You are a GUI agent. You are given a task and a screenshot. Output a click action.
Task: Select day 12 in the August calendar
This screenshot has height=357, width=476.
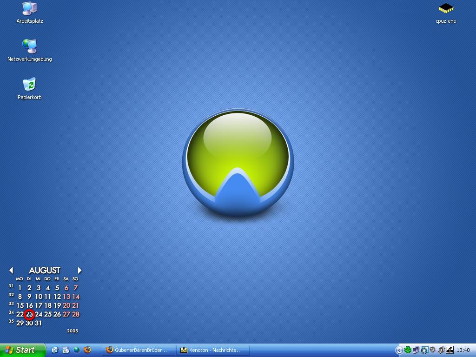pos(57,297)
